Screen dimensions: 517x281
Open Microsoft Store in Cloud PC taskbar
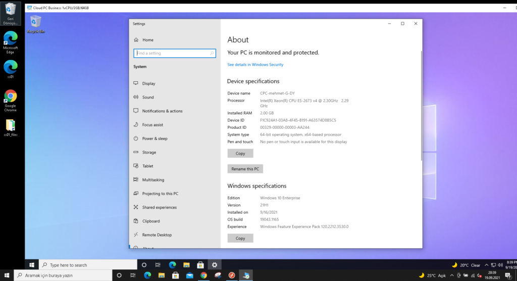tap(200, 265)
